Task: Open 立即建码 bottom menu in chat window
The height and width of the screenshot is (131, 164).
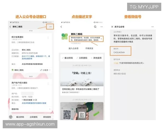Action: coord(34,117)
